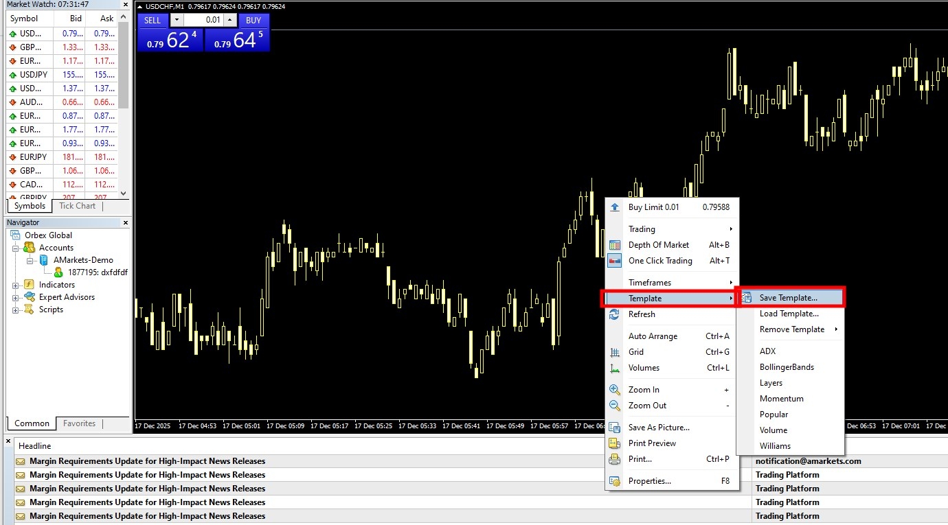
Task: Open Print Preview from the context menu
Action: (x=652, y=443)
